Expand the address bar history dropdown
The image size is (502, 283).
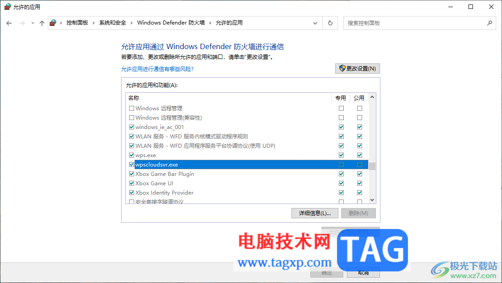click(315, 23)
